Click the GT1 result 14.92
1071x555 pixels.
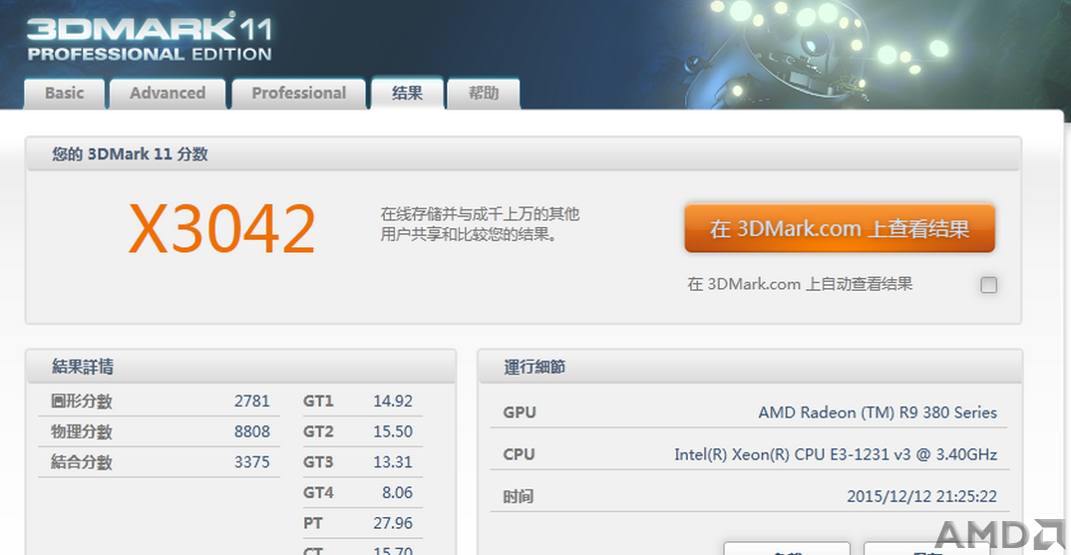[393, 401]
